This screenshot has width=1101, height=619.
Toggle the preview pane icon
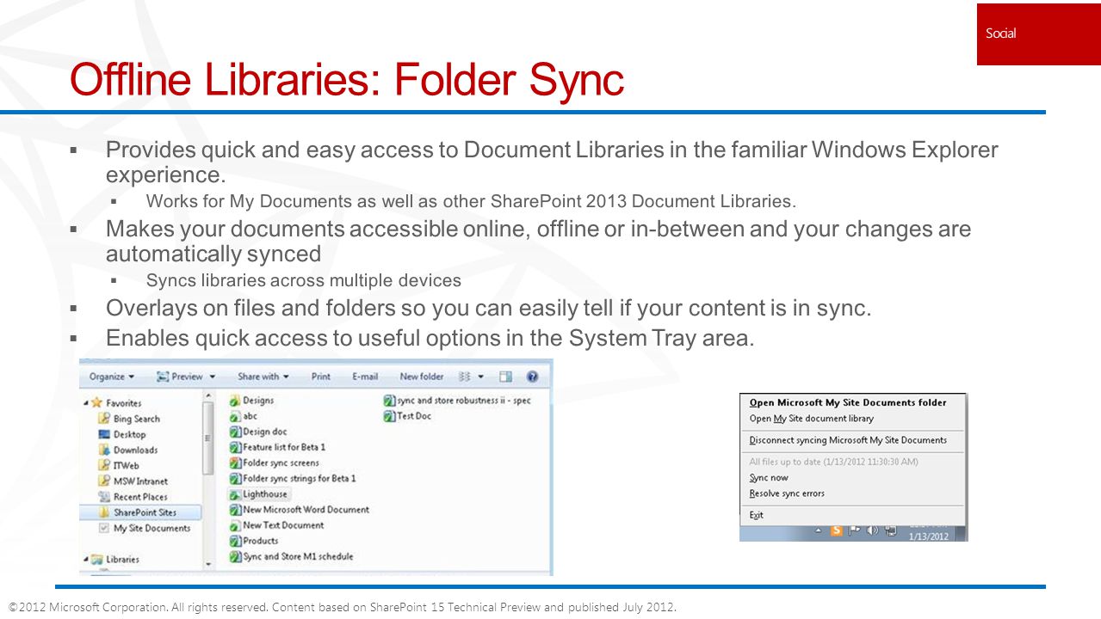505,377
